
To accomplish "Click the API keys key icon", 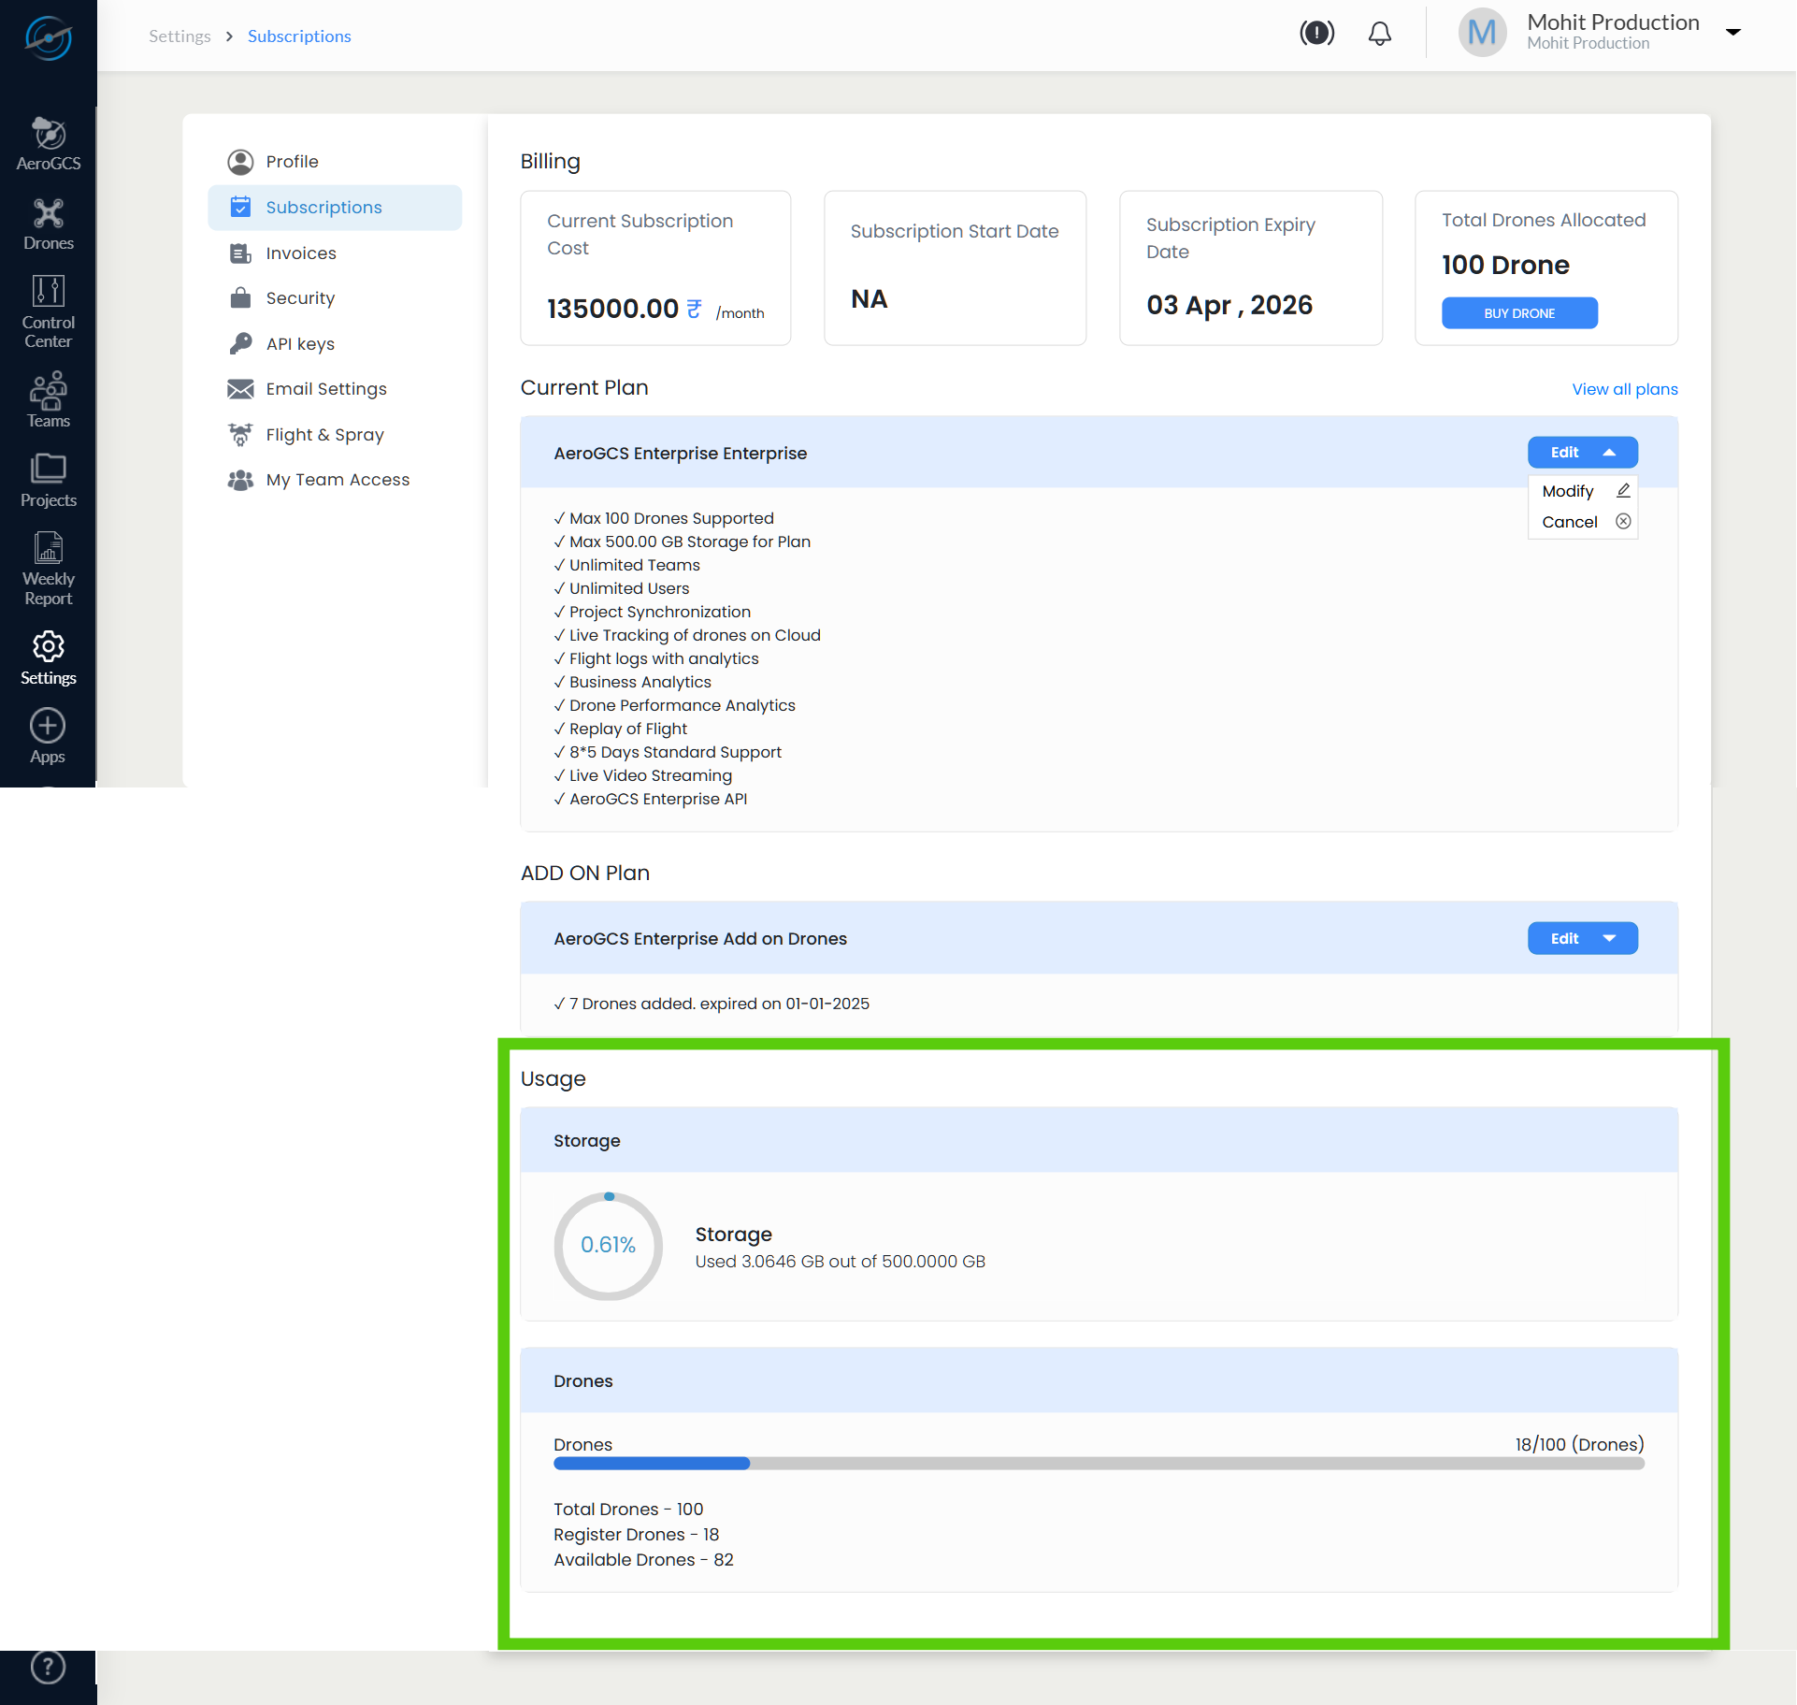I will tap(240, 343).
